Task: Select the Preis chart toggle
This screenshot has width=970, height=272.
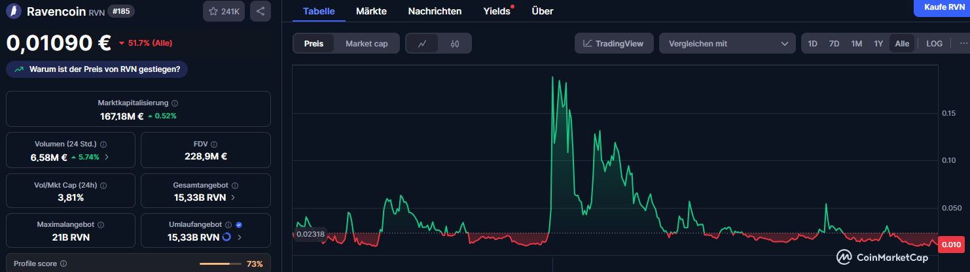Action: pyautogui.click(x=314, y=44)
